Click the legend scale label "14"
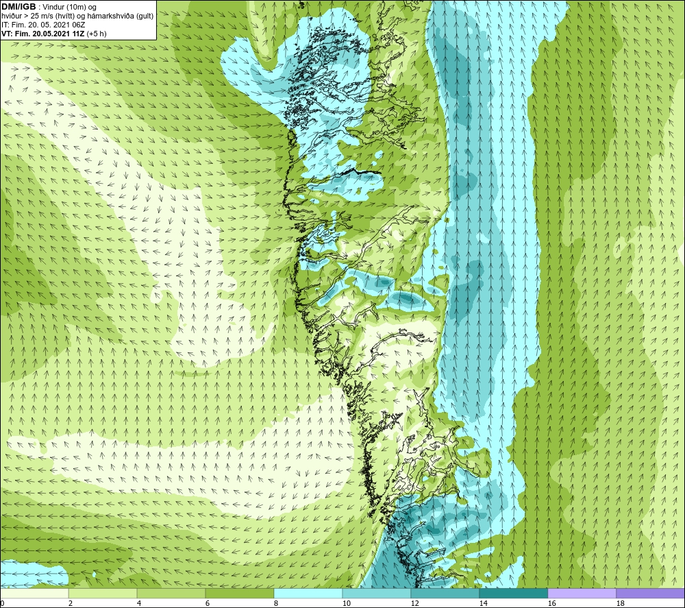The height and width of the screenshot is (608, 685). click(x=483, y=604)
